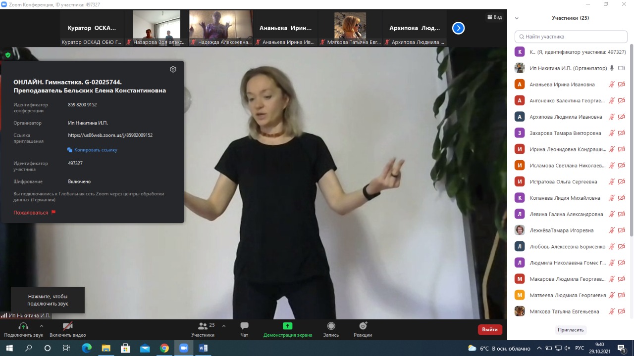Click camera-off icon for ЛежнёваТамара Игоревна
The height and width of the screenshot is (356, 634).
pyautogui.click(x=621, y=230)
